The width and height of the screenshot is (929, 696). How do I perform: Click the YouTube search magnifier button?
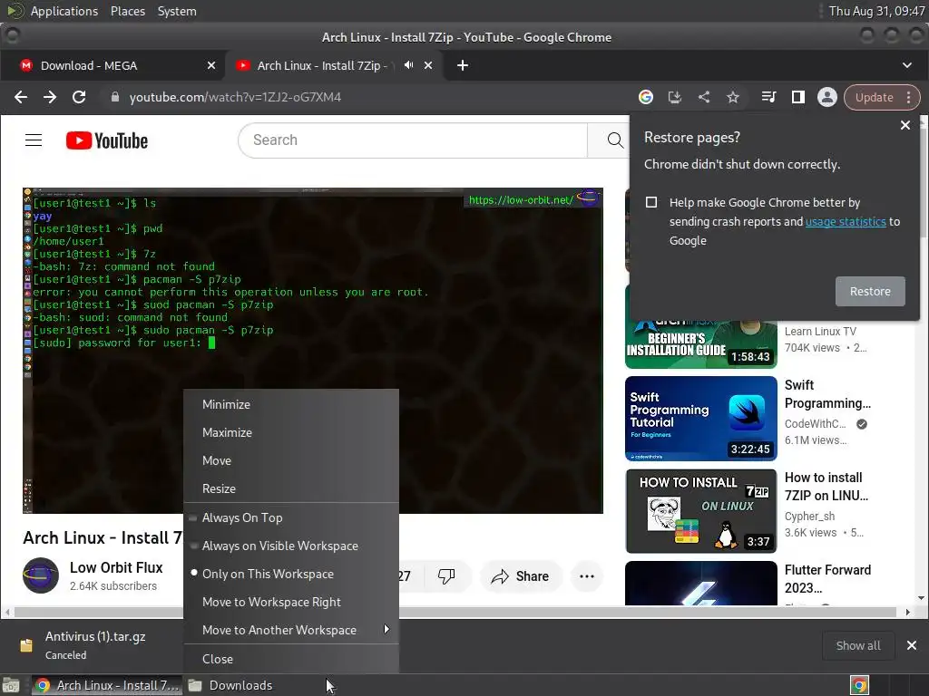coord(615,140)
